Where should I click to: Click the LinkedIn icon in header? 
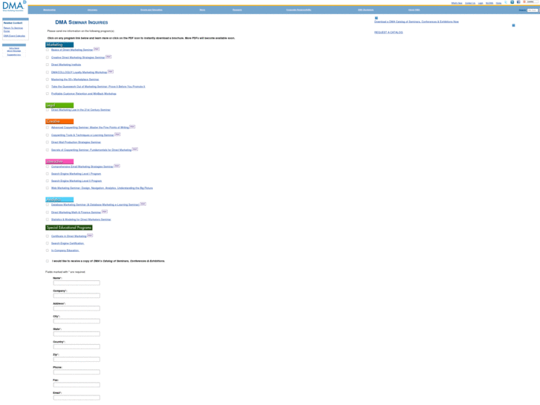click(x=512, y=2)
